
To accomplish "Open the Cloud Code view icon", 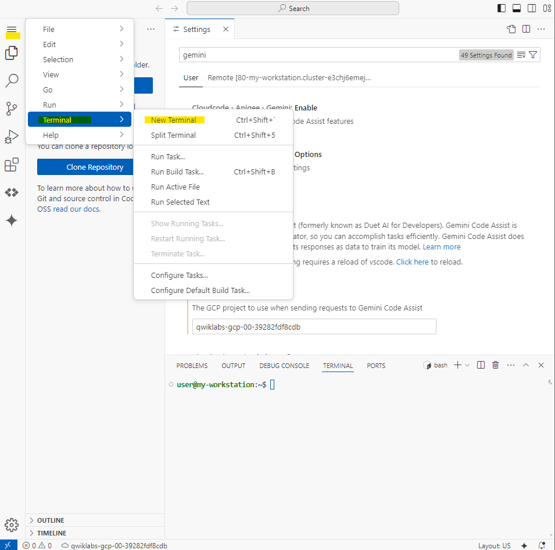I will (x=12, y=192).
